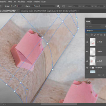Toggle lock transparent pixels icon
Image resolution: width=106 pixels, height=106 pixels.
coord(91,35)
